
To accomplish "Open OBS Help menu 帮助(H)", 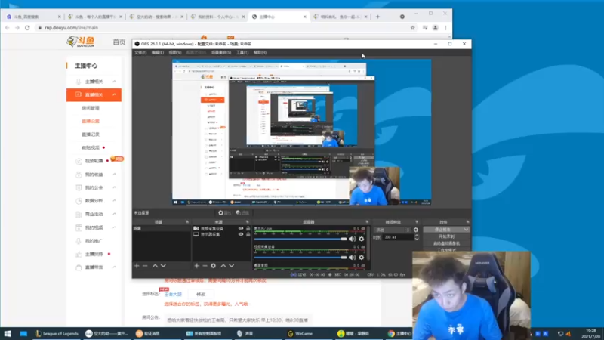I will click(260, 52).
